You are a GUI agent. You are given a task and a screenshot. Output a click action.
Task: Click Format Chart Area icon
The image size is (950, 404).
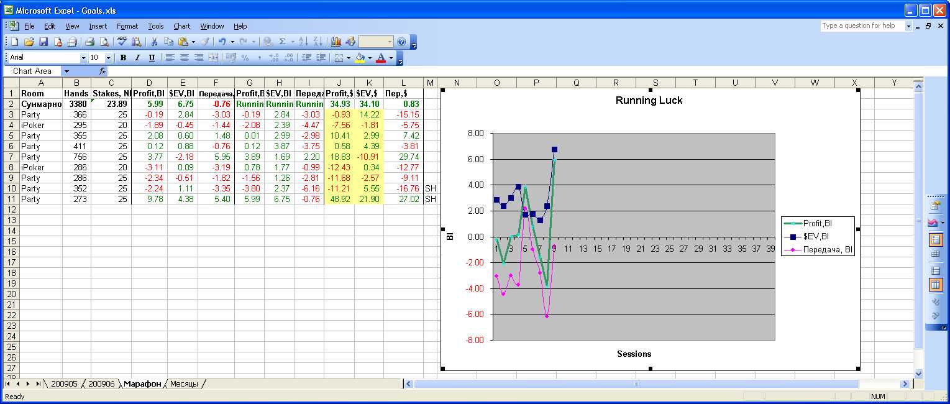934,205
